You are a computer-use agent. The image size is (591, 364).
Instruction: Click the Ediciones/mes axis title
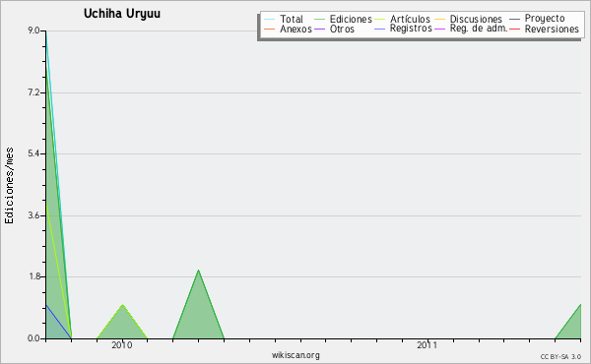pos(9,186)
